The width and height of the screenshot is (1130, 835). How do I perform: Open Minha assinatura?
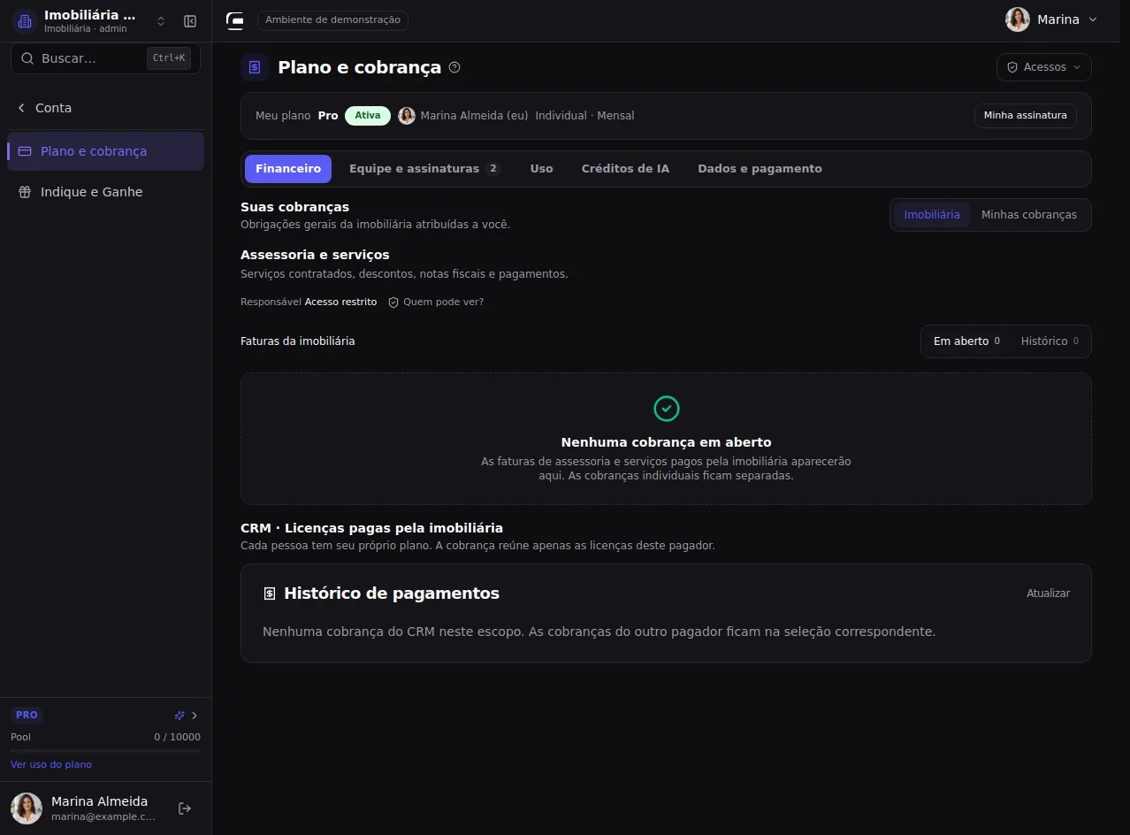[1026, 116]
